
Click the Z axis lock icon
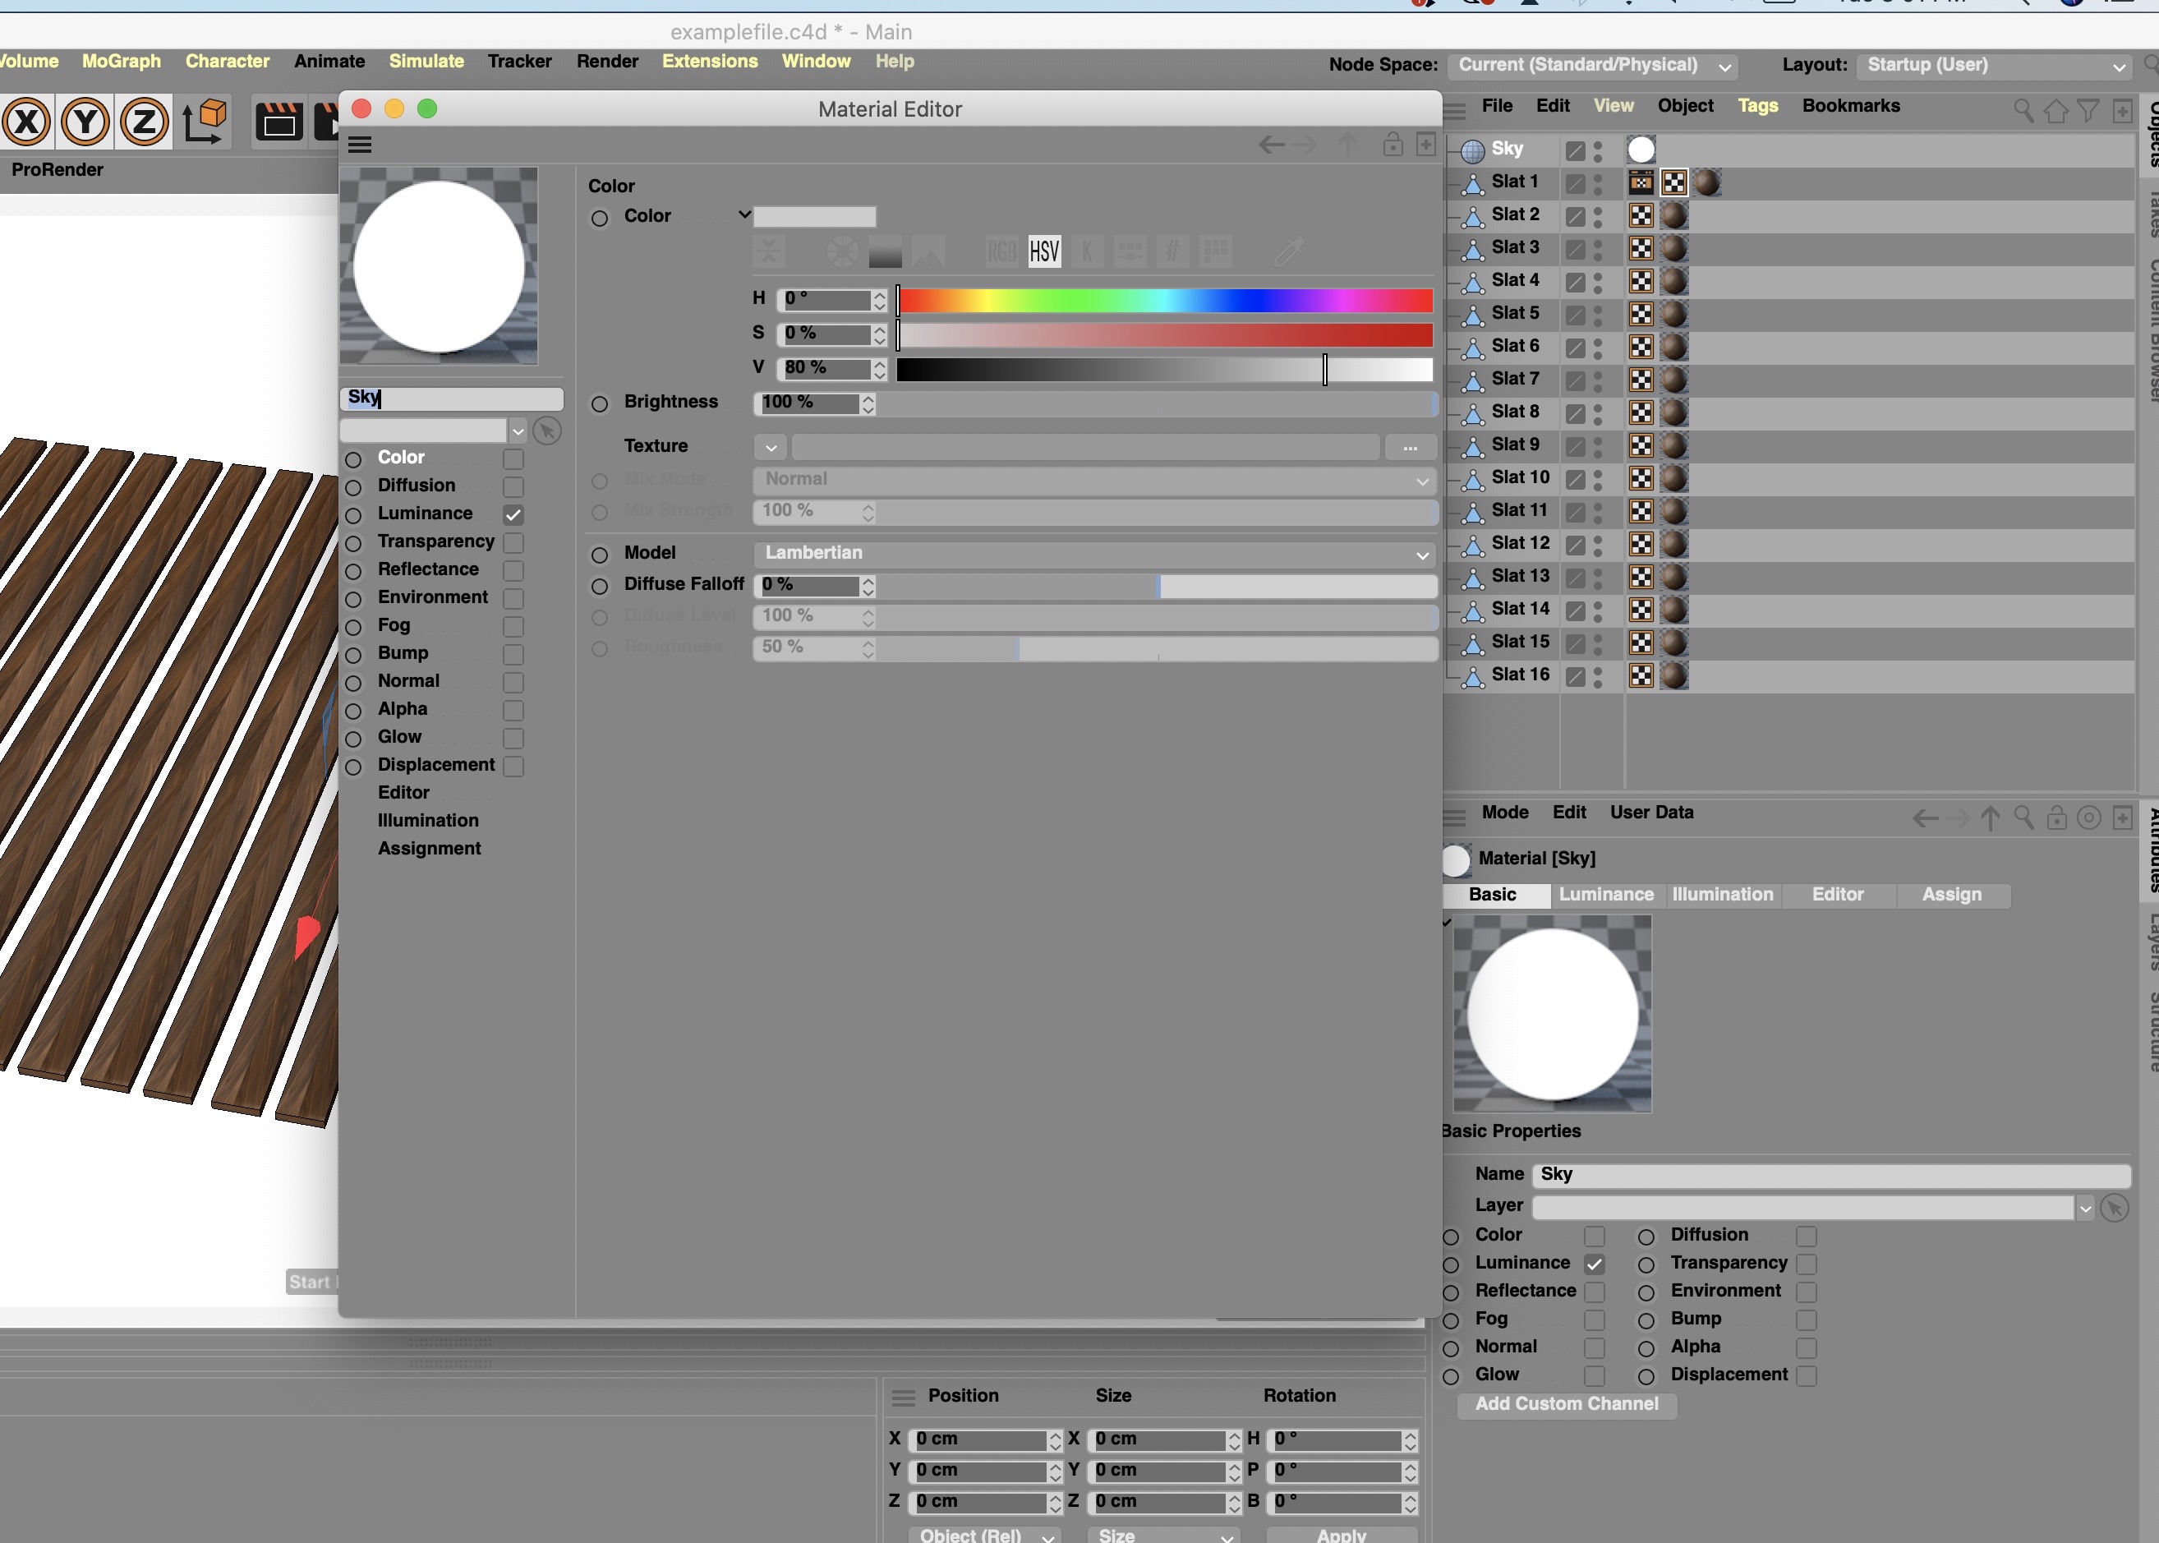pyautogui.click(x=145, y=122)
